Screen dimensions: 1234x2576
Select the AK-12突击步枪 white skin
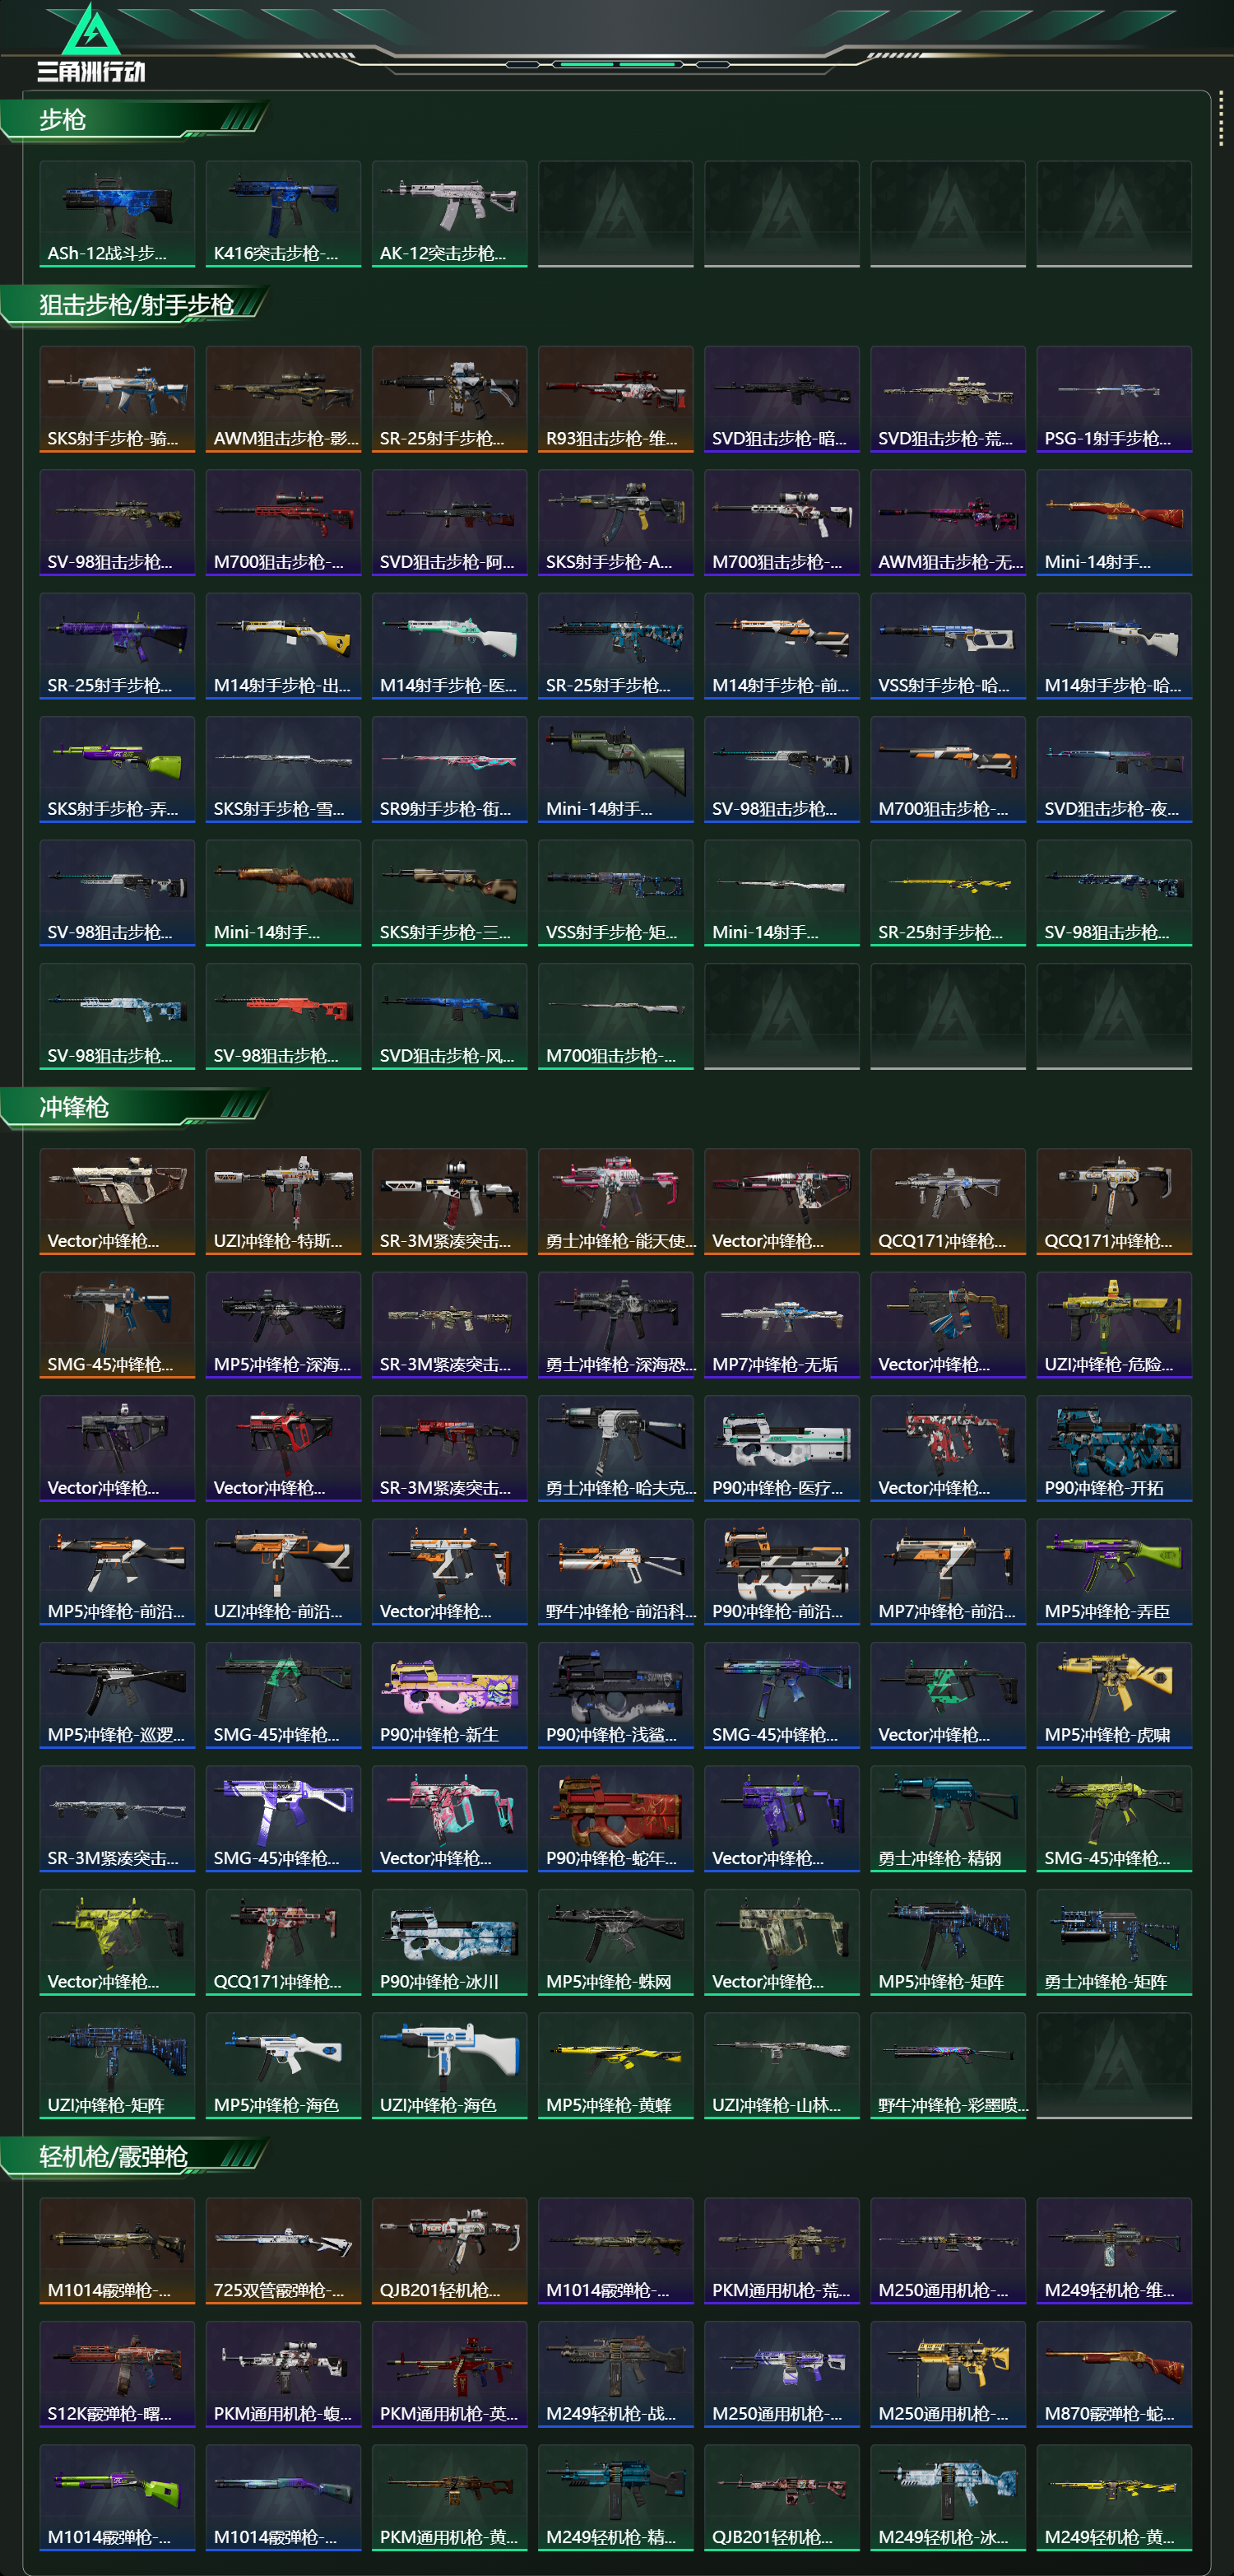pyautogui.click(x=450, y=214)
